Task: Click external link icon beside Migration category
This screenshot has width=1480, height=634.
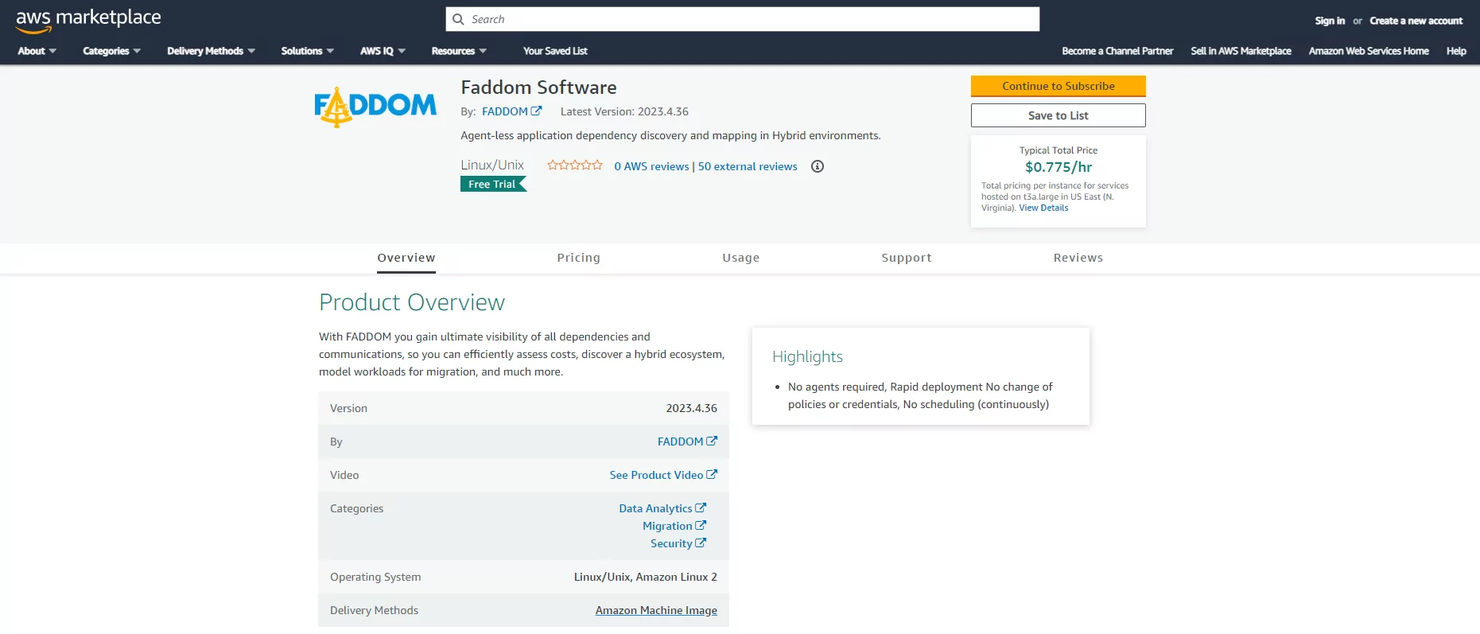Action: pos(701,525)
